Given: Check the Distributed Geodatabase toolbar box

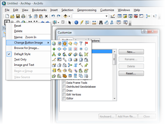Looking at the screenshot, I should click(64, 87).
